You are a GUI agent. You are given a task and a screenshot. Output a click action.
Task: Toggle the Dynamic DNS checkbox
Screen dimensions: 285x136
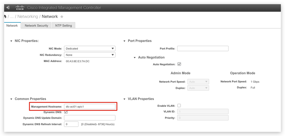[x=66, y=112]
